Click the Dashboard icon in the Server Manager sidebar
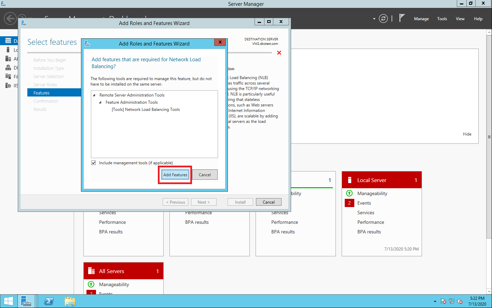The width and height of the screenshot is (492, 308). point(8,41)
